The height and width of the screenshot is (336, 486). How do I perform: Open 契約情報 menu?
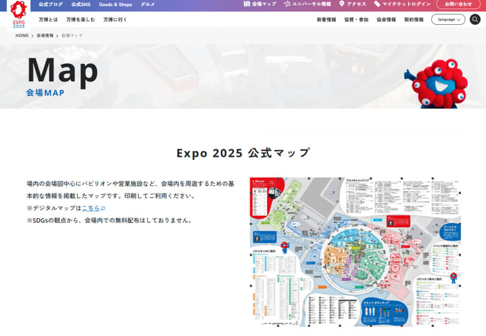(x=414, y=19)
